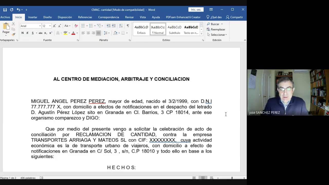Toggle Print layout view in status bar
329x185 pixels.
click(203, 178)
